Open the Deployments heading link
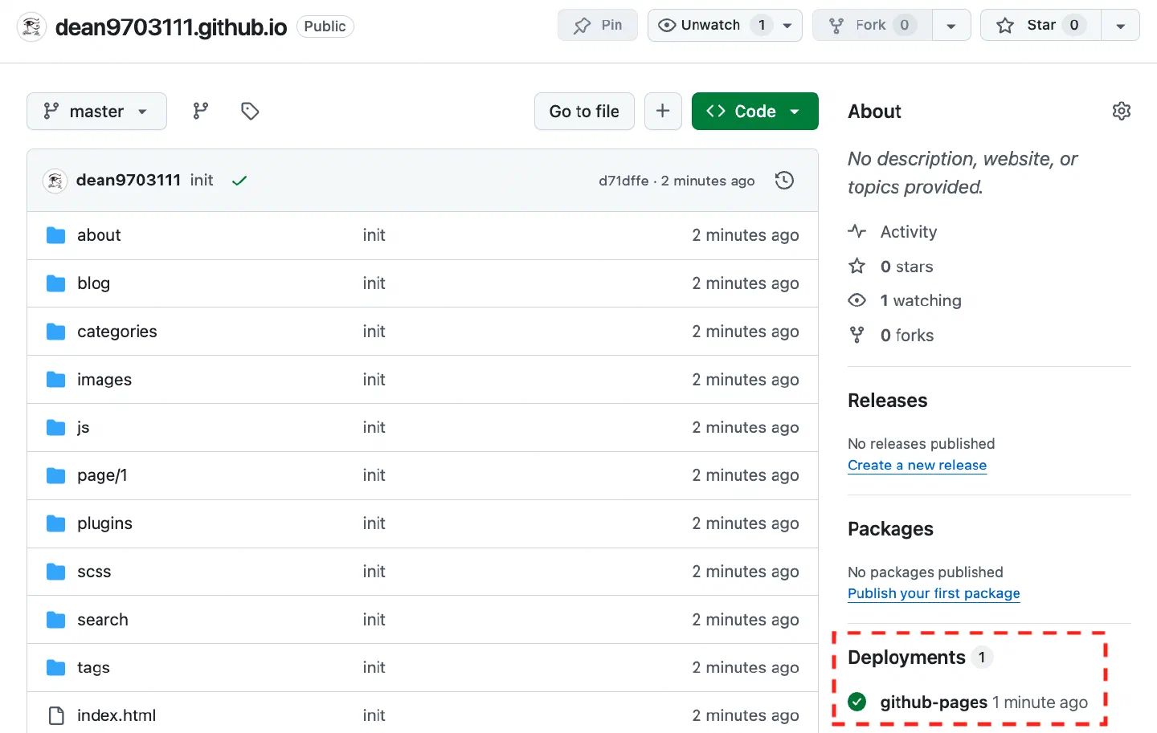The height and width of the screenshot is (733, 1157). [906, 657]
